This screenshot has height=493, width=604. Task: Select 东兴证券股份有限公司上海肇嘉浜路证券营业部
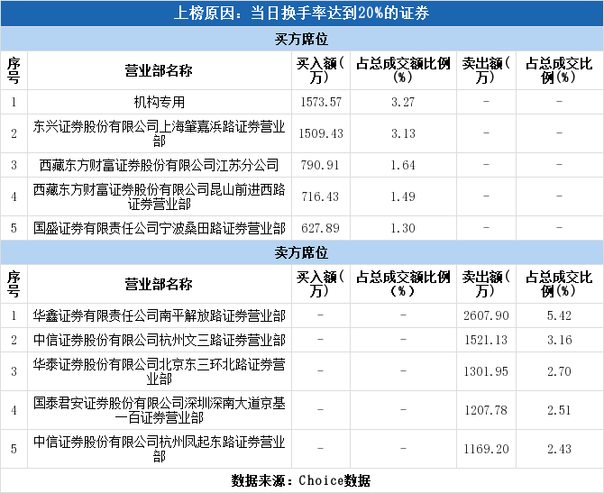[x=159, y=133]
